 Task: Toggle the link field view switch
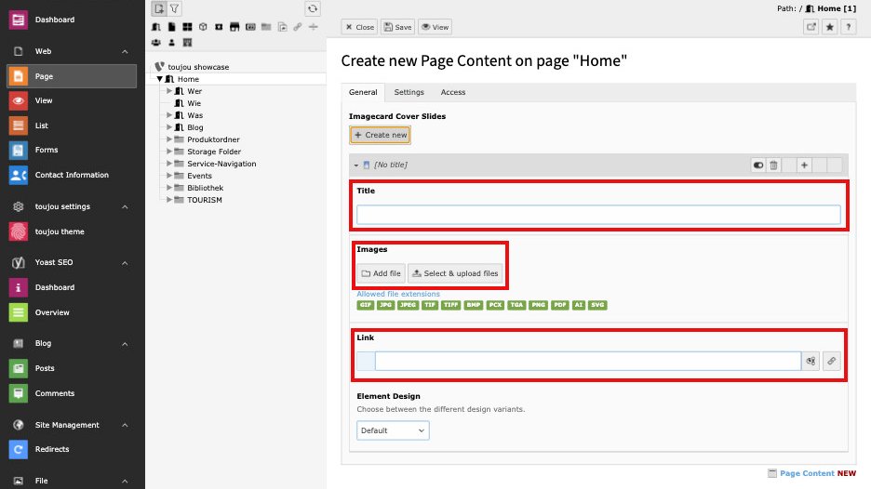[x=811, y=361]
